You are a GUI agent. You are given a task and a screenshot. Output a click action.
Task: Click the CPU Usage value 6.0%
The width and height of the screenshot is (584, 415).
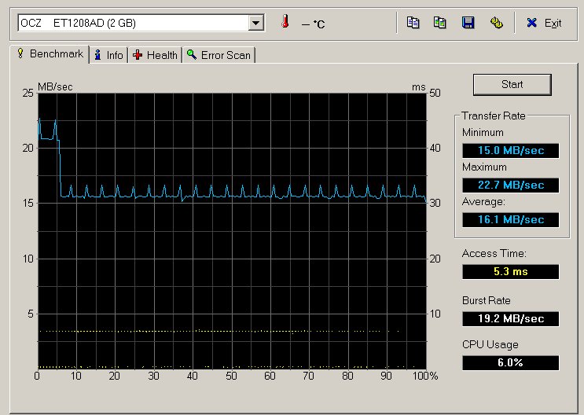511,363
